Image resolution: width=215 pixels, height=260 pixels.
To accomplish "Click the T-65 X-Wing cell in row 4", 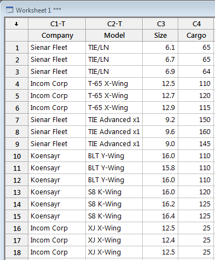I will (x=114, y=84).
